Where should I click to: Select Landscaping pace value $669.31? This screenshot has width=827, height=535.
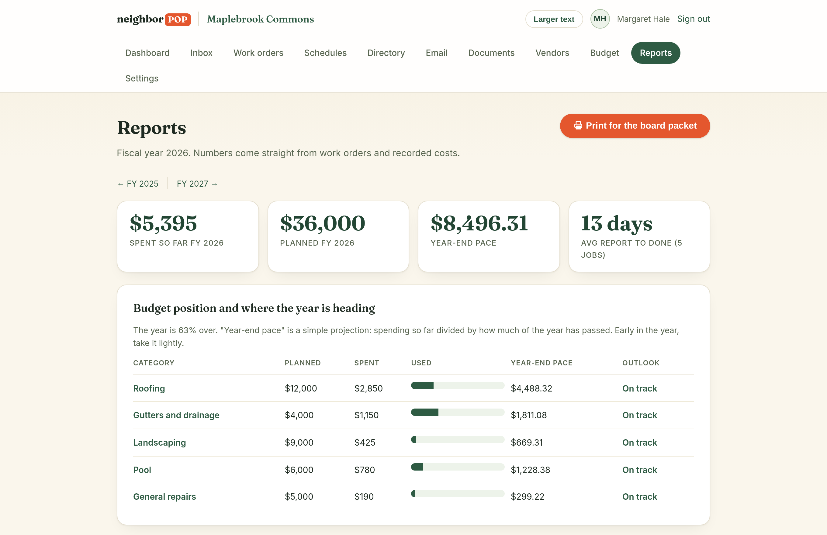[526, 443]
